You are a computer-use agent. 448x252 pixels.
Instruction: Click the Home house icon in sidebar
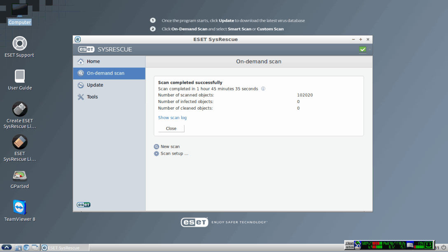[81, 61]
